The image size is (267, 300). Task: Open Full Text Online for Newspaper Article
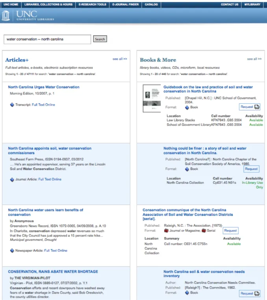pyautogui.click(x=56, y=250)
